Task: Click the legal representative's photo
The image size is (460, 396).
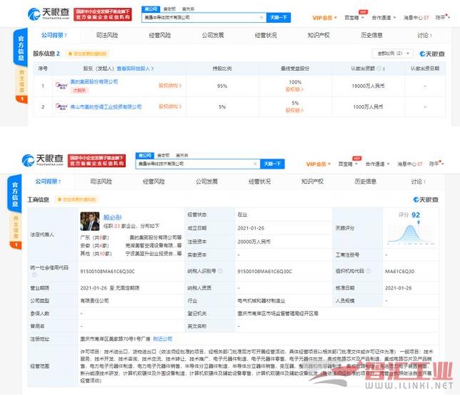Action: tap(90, 222)
